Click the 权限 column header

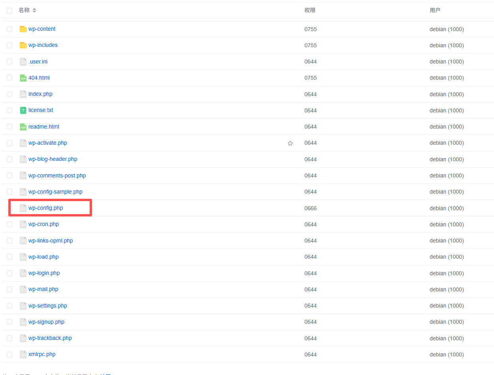[310, 10]
